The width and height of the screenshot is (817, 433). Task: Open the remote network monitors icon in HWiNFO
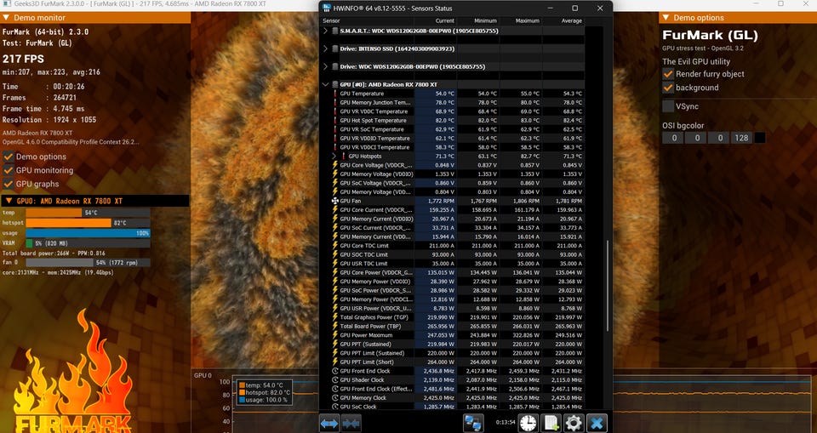coord(473,423)
